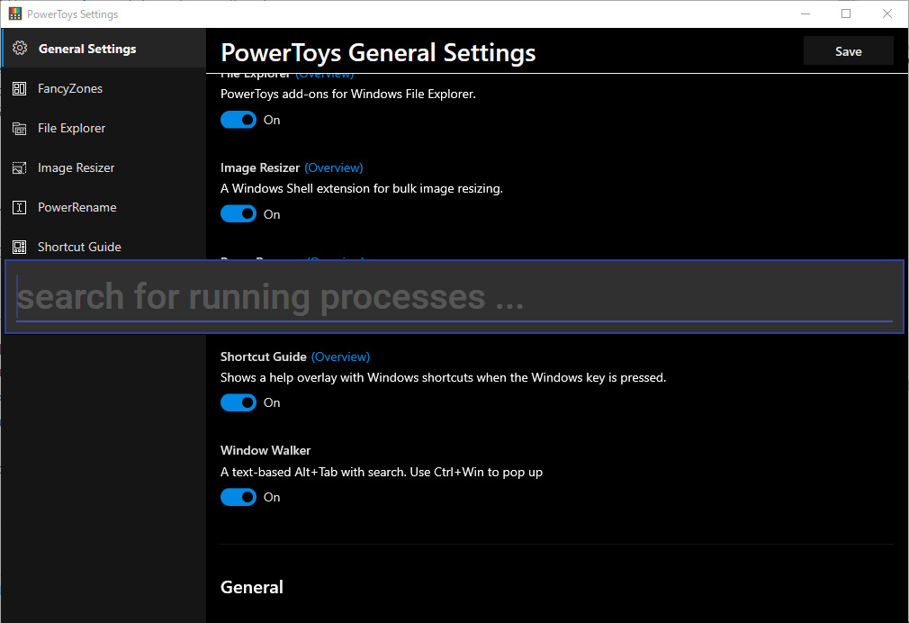The width and height of the screenshot is (909, 623).
Task: Open the Shortcut Guide Overview link
Action: click(340, 357)
